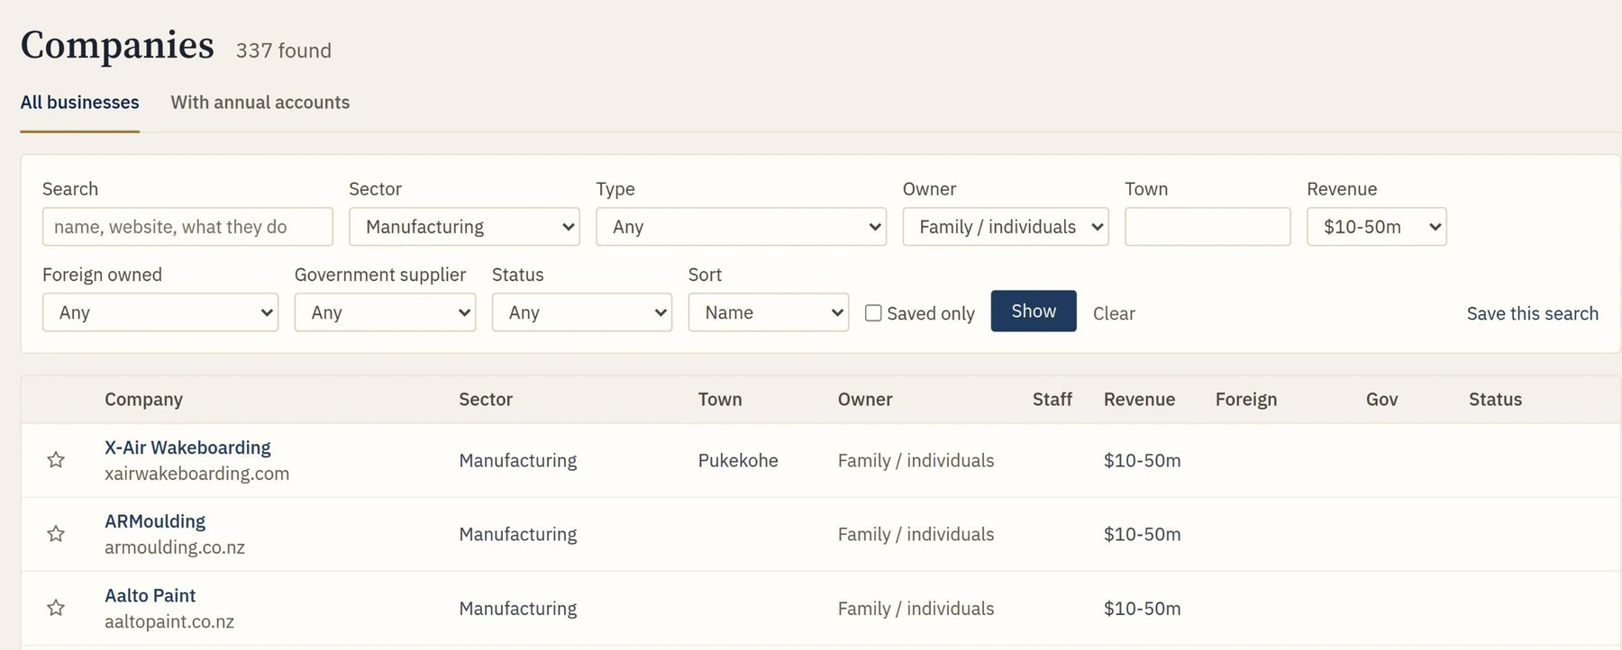
Task: Focus the Search text field
Action: [187, 227]
